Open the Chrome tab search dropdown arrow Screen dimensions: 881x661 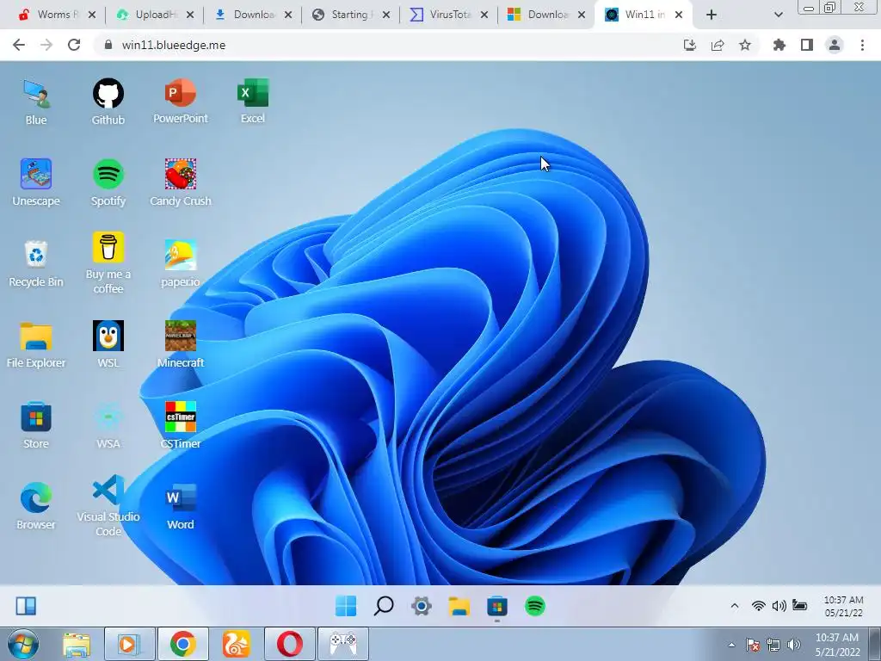778,15
